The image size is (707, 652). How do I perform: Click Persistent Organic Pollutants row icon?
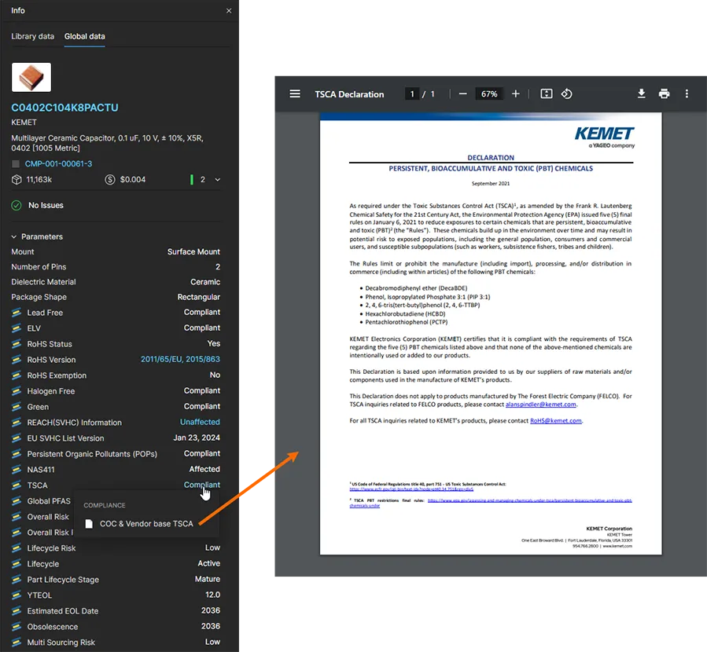pos(17,454)
